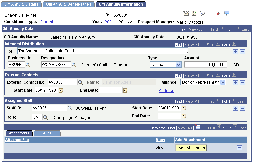
Task: Select the Gift Annuity Information tab
Action: click(121, 4)
